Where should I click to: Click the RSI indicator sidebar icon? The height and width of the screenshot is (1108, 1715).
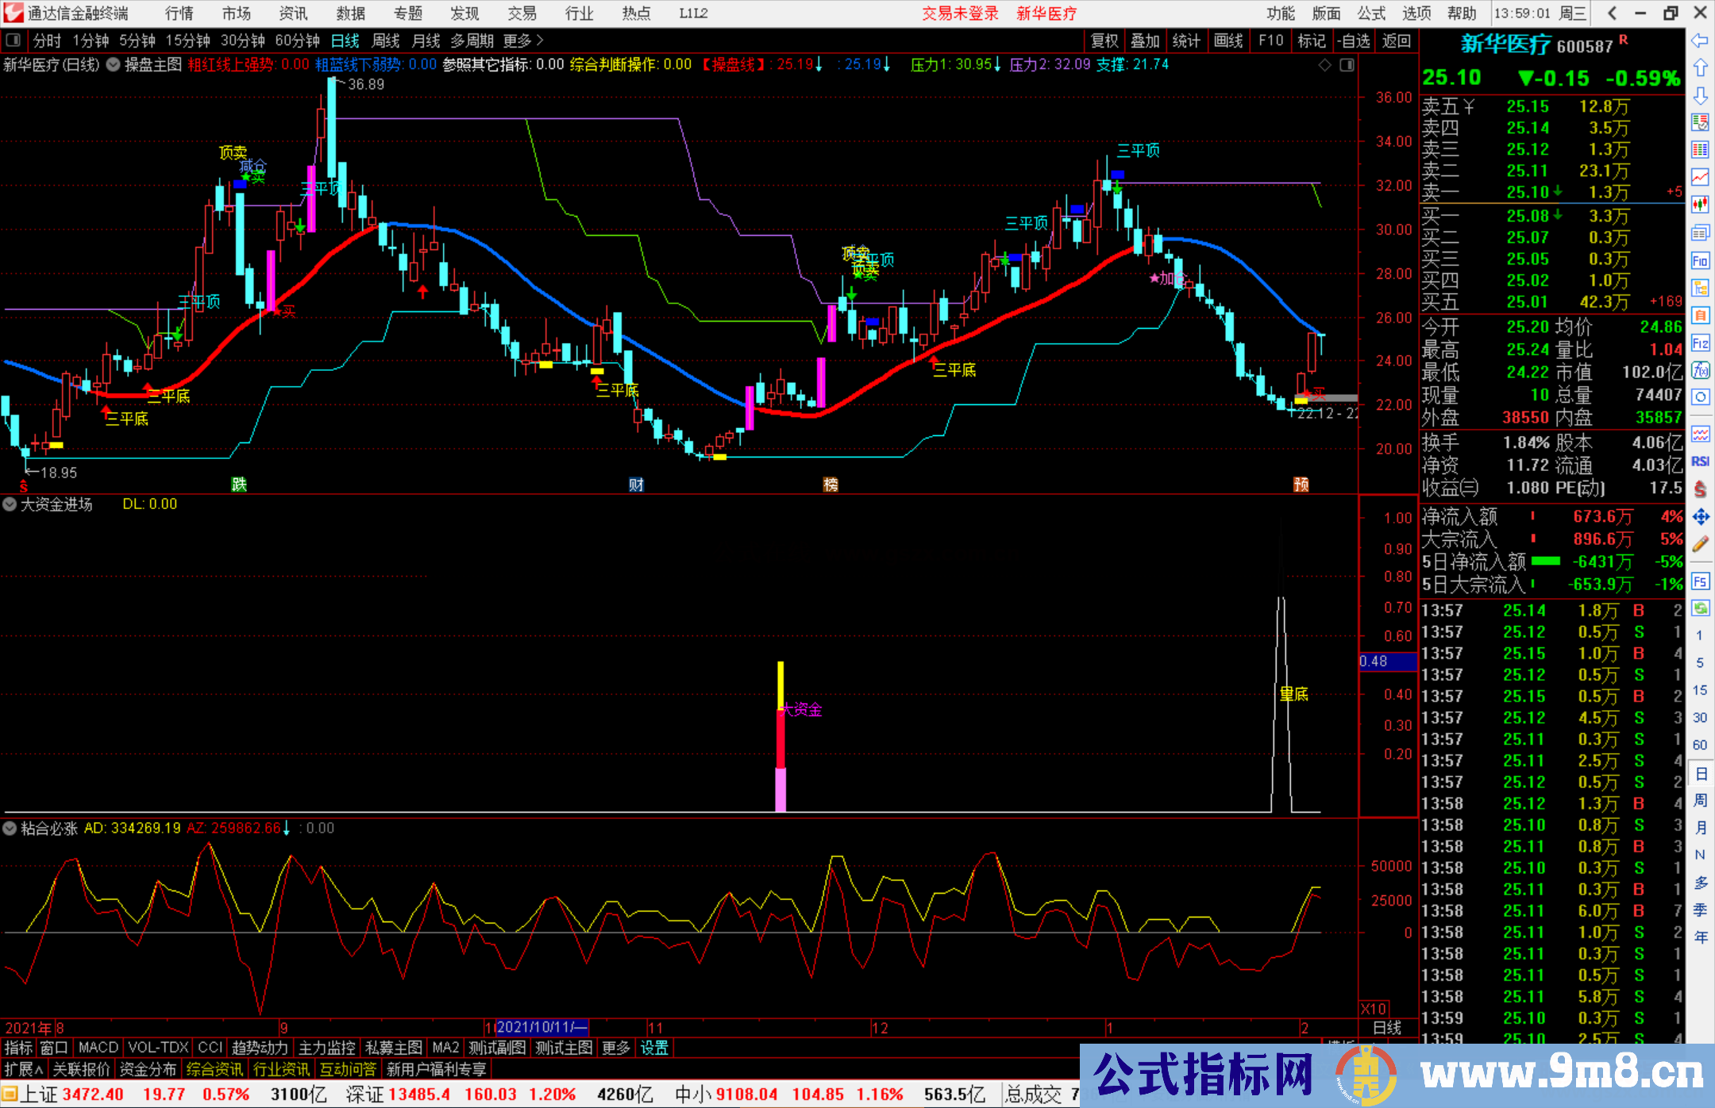coord(1700,461)
